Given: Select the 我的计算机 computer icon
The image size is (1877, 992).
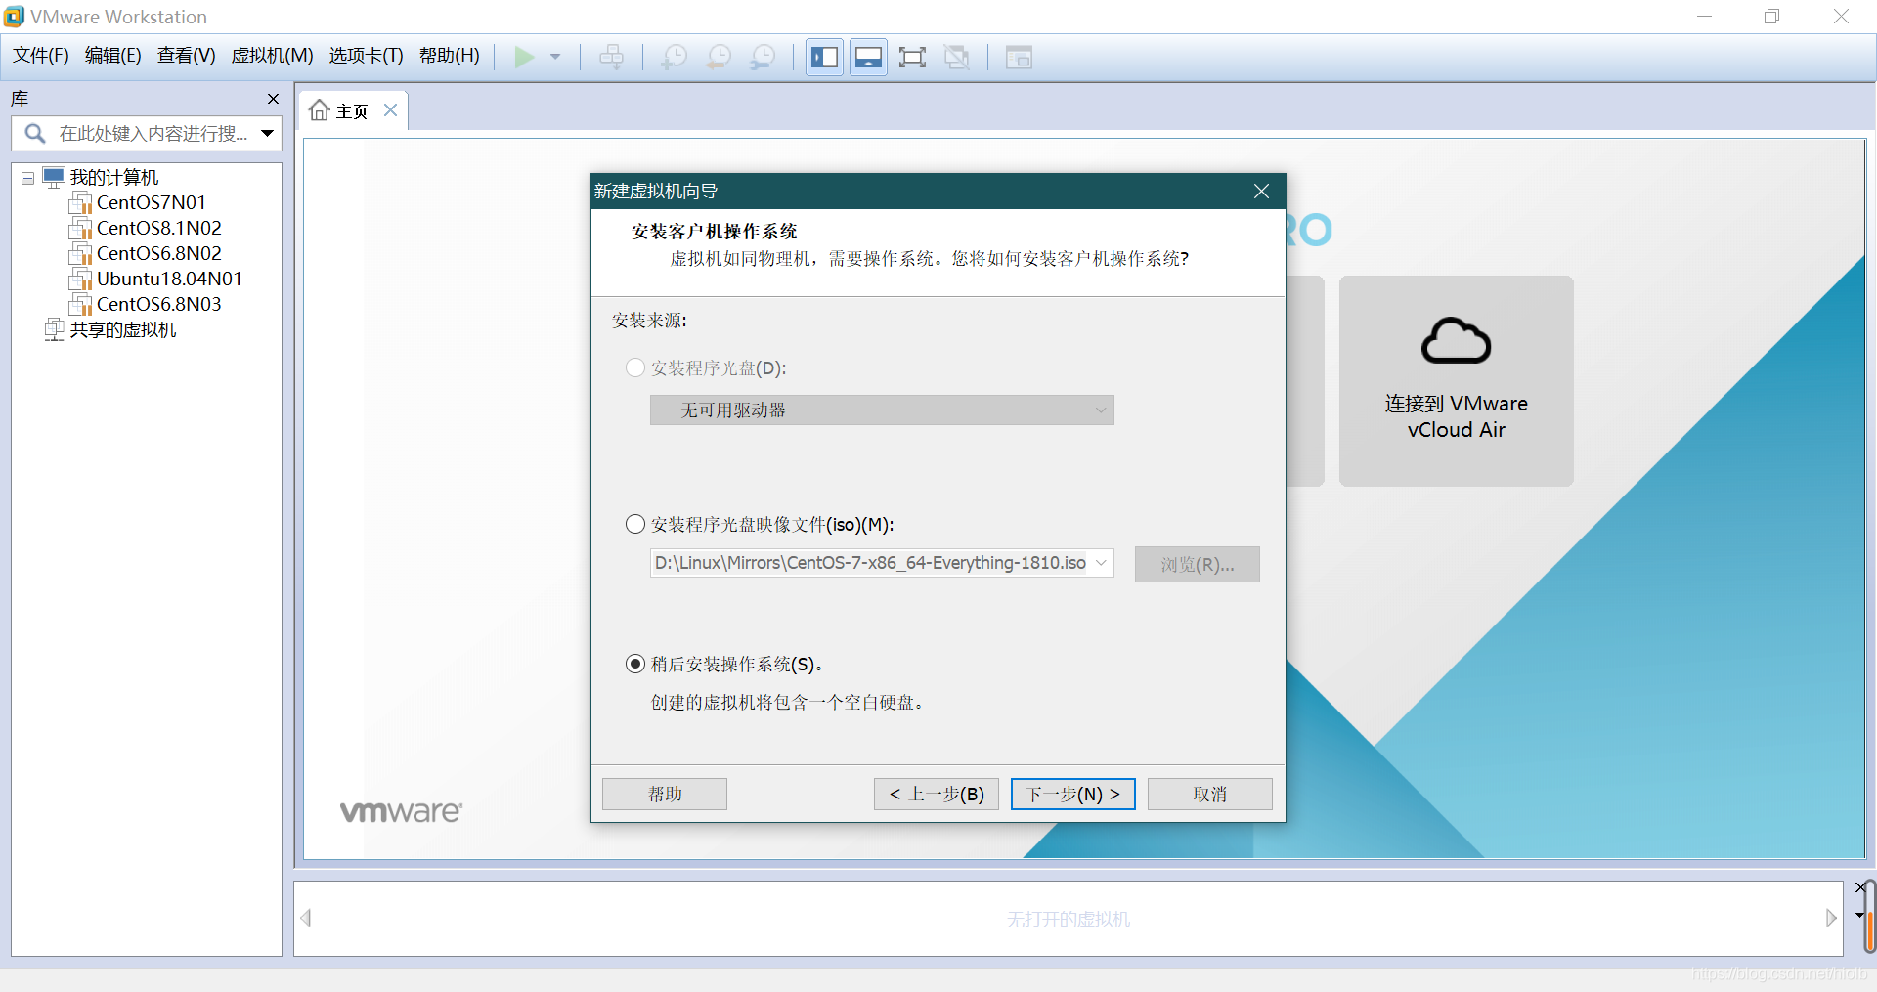Looking at the screenshot, I should coord(54,177).
